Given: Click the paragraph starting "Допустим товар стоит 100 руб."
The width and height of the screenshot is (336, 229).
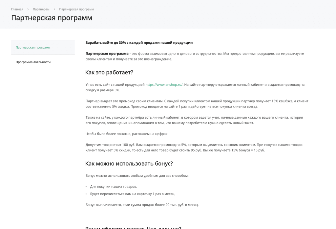Looking at the screenshot, I should pos(194,147).
